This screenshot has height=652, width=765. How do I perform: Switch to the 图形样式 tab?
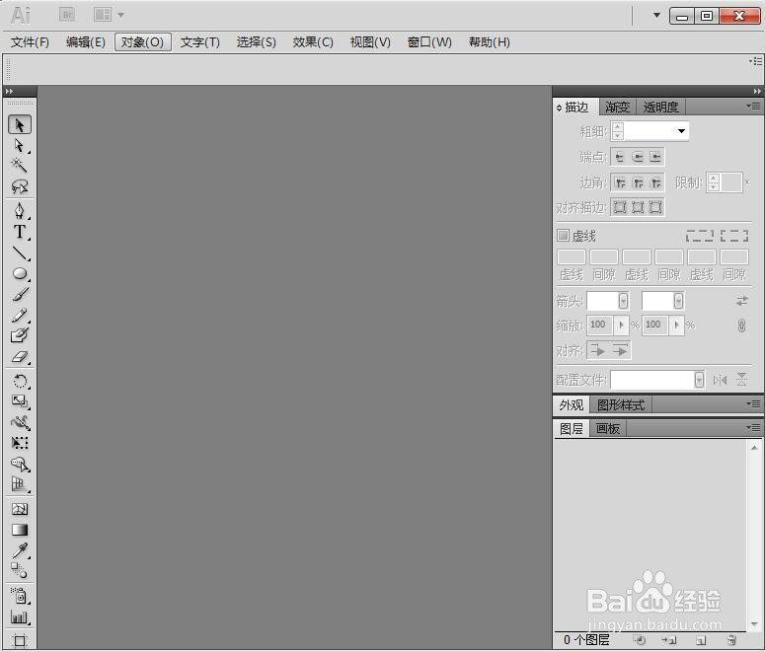(621, 404)
